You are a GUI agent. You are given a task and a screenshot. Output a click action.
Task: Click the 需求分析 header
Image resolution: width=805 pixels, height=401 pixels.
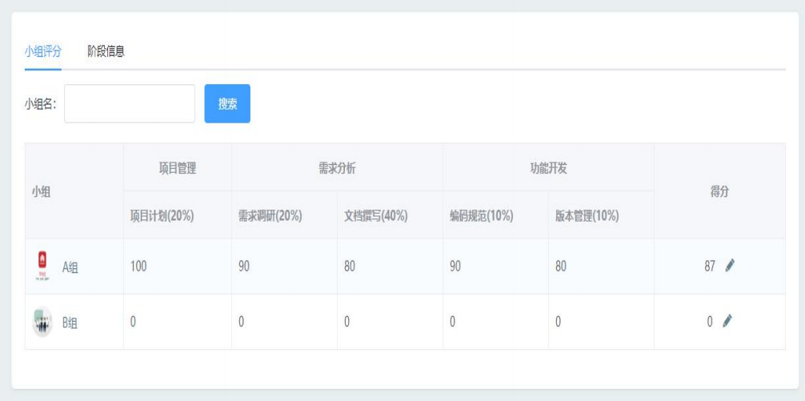pos(338,169)
